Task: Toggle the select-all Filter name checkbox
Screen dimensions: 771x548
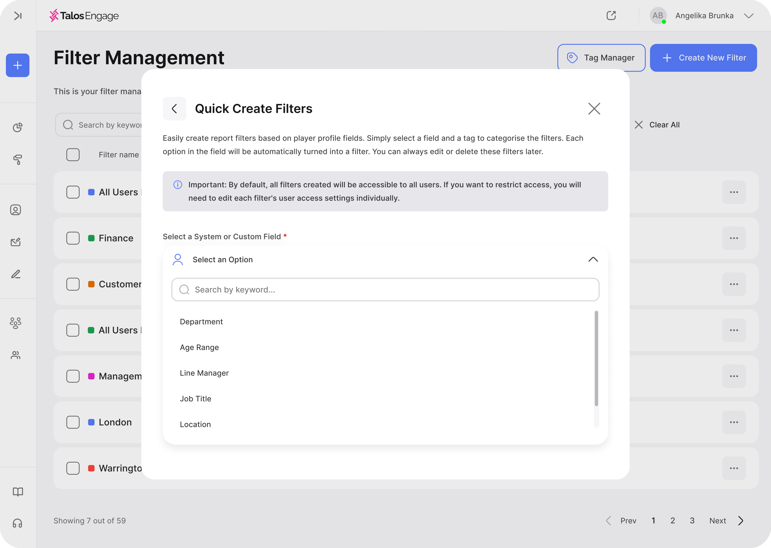Action: 73,154
